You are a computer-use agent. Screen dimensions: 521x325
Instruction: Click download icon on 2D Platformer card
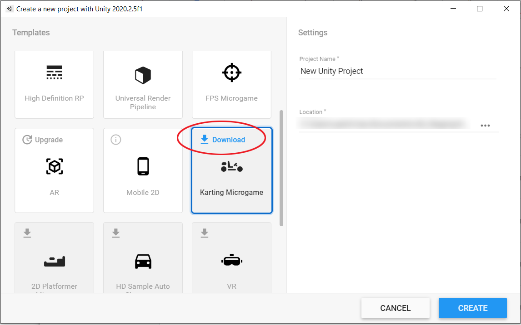click(27, 233)
